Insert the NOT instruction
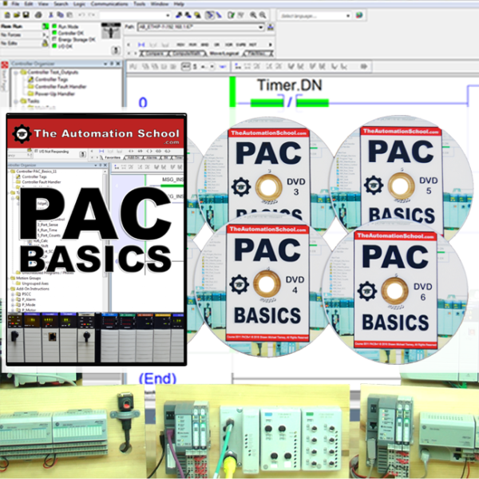 coord(252,45)
